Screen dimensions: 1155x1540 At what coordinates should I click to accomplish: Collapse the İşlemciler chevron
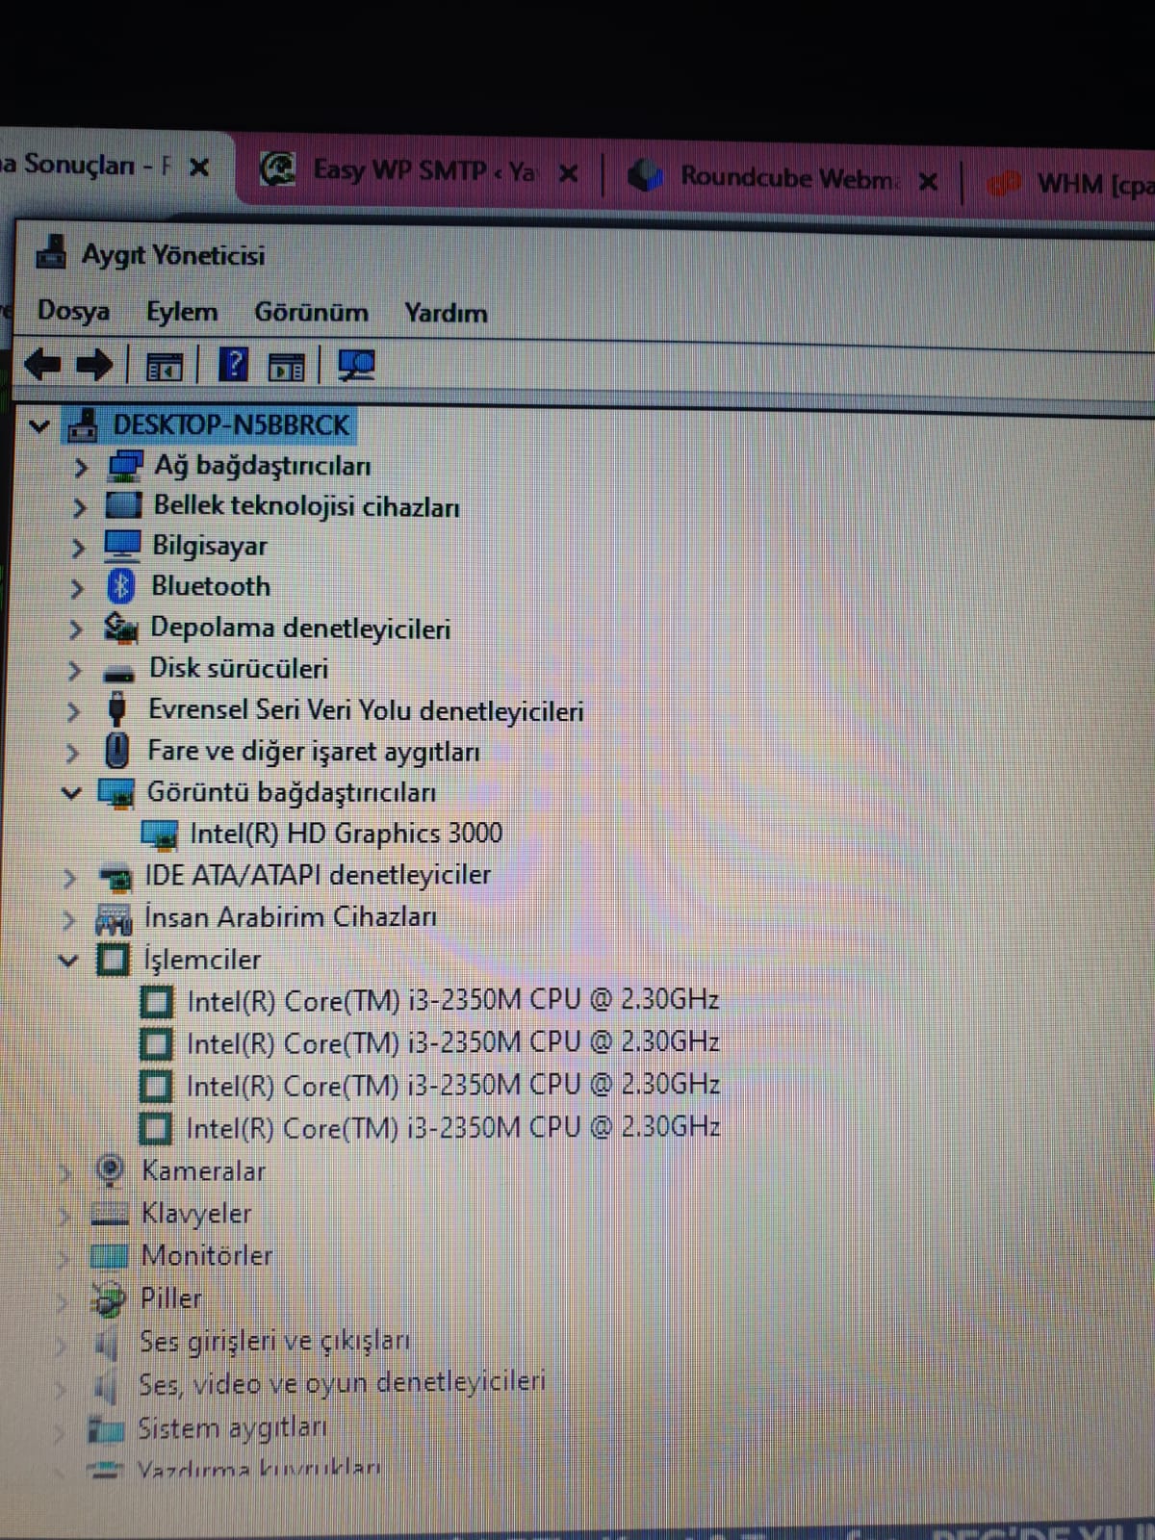click(x=67, y=961)
